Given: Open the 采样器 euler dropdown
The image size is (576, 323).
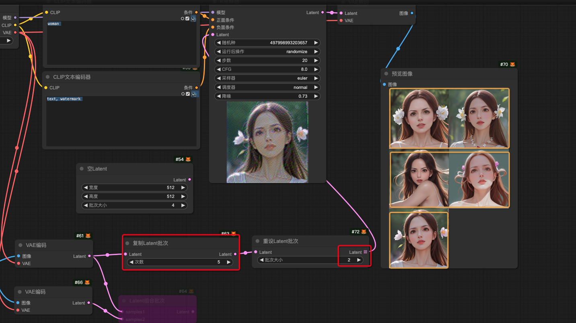Looking at the screenshot, I should coord(267,78).
